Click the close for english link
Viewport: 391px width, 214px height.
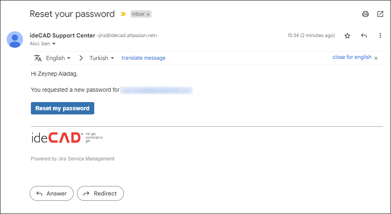coord(352,57)
